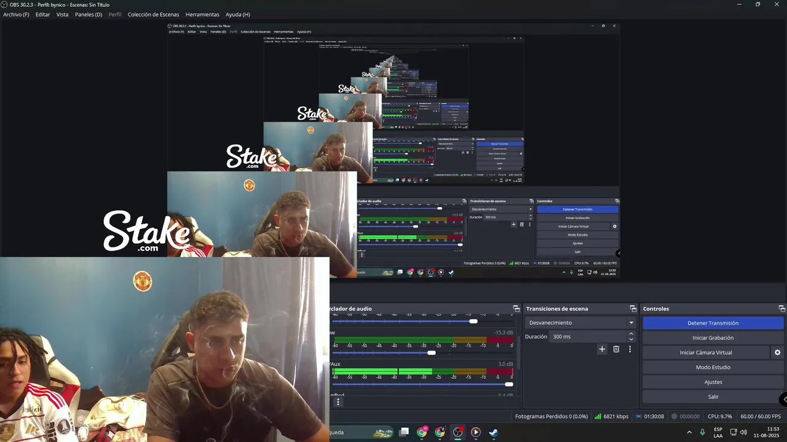The height and width of the screenshot is (442, 787).
Task: Open the Archivo (F) menu
Action: pos(16,14)
